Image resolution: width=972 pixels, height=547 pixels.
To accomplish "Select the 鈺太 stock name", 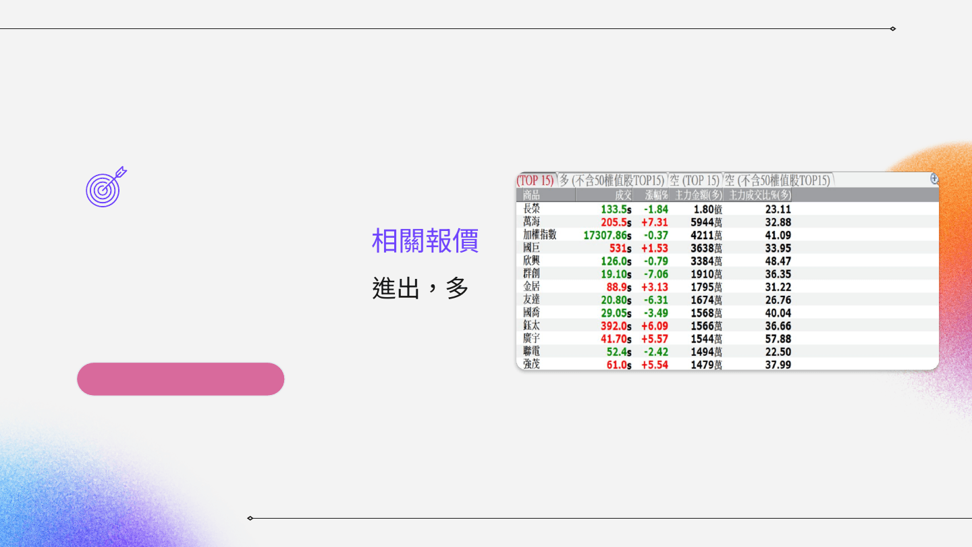I will [532, 325].
